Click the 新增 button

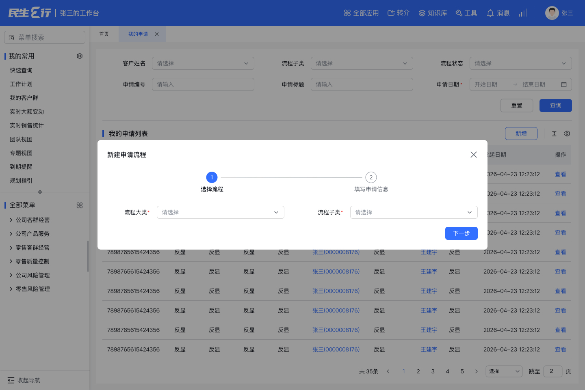[521, 134]
